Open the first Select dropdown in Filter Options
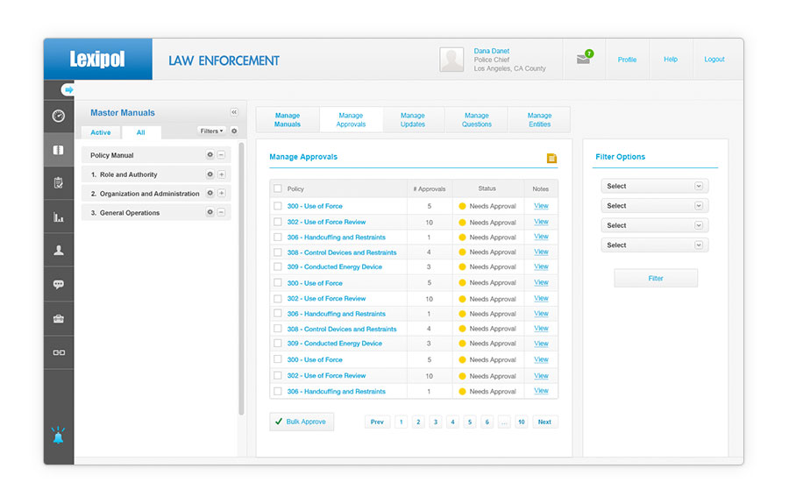The height and width of the screenshot is (504, 789). (x=655, y=186)
